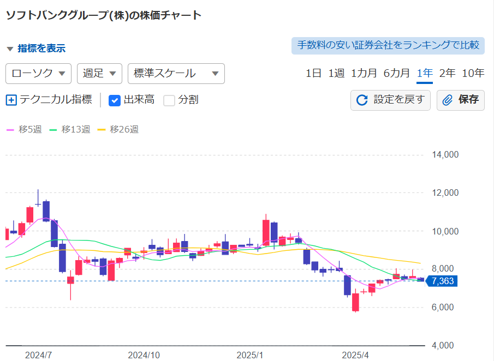
Task: Click the 10,000 axis label
Action: 445,232
